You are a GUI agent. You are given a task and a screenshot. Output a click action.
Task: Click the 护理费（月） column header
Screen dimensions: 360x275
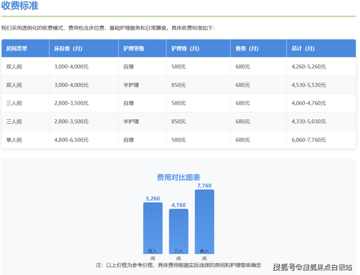[185, 49]
